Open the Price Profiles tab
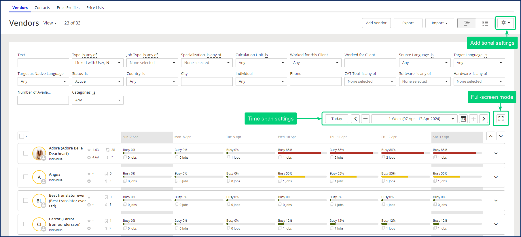Screen dimensions: 521x237 click(68, 7)
